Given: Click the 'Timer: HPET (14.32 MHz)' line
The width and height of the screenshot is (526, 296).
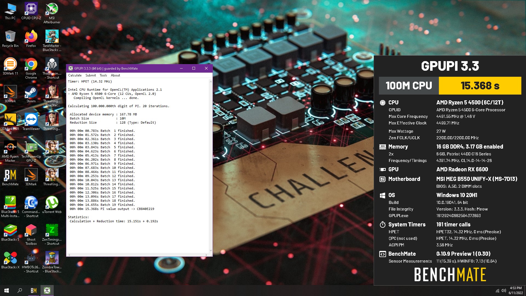Looking at the screenshot, I should coord(90,81).
